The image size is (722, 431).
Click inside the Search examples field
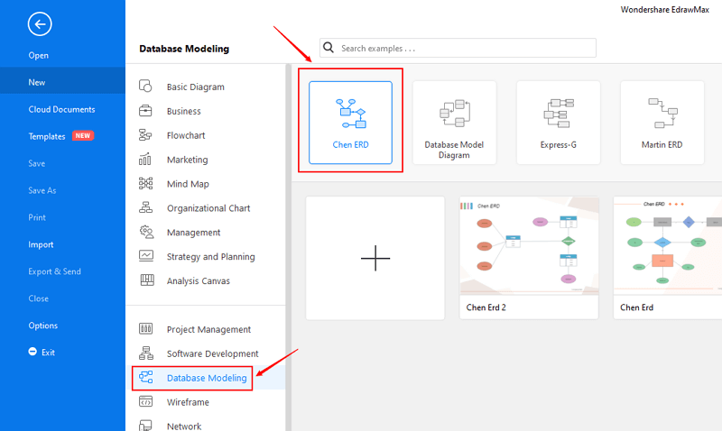click(x=458, y=48)
